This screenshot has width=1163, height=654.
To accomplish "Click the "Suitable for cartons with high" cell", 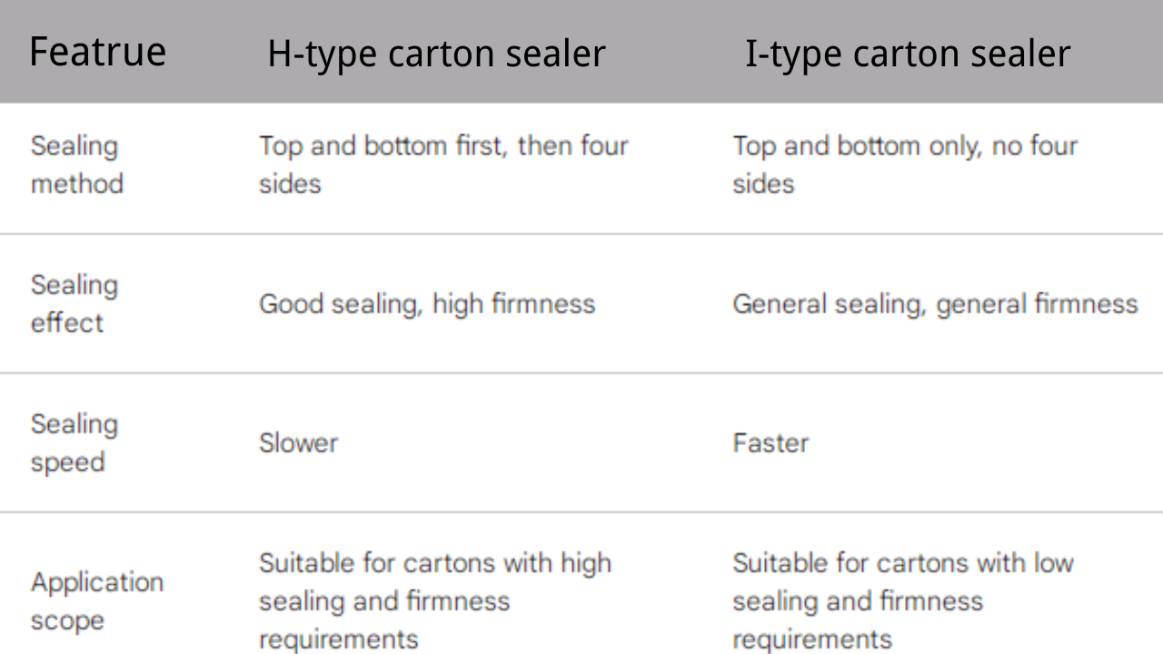I will (x=435, y=563).
